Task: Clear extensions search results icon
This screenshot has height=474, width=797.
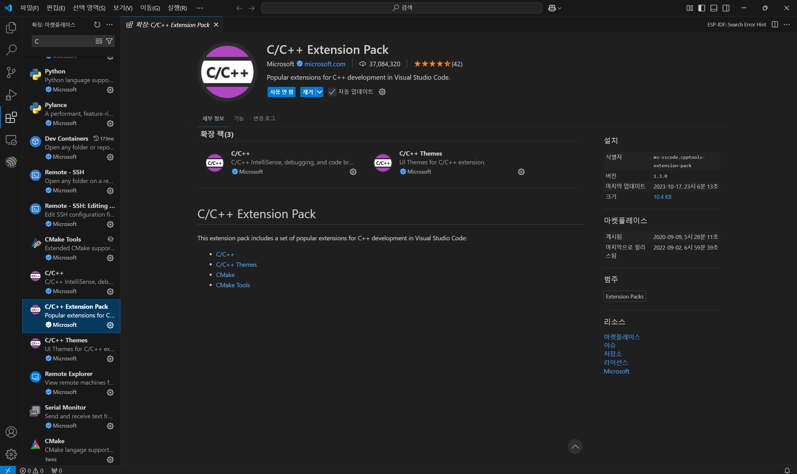Action: [x=99, y=41]
